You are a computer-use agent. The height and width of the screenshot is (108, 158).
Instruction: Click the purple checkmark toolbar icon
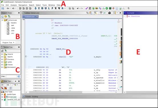click(x=86, y=8)
